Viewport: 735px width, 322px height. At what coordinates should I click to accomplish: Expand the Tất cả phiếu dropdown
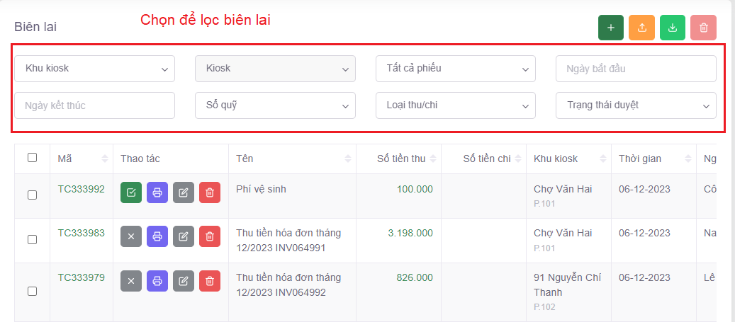[x=455, y=69]
